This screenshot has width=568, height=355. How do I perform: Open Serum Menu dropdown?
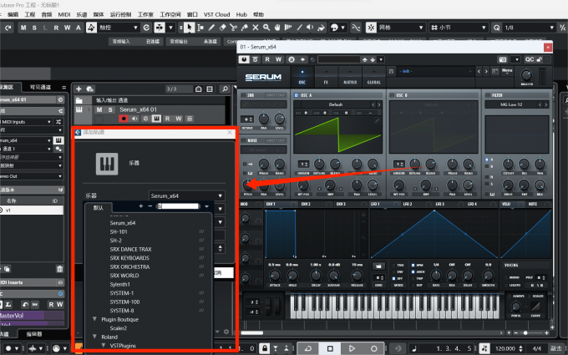[507, 71]
